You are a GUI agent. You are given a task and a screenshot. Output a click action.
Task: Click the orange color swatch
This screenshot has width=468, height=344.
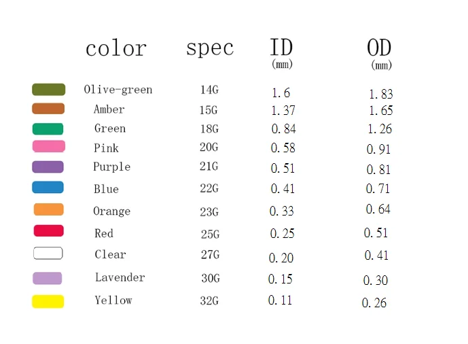tap(48, 209)
